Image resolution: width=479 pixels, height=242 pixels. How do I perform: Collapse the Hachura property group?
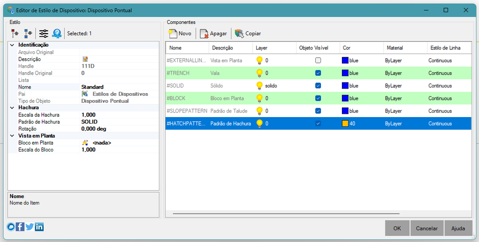pyautogui.click(x=12, y=108)
